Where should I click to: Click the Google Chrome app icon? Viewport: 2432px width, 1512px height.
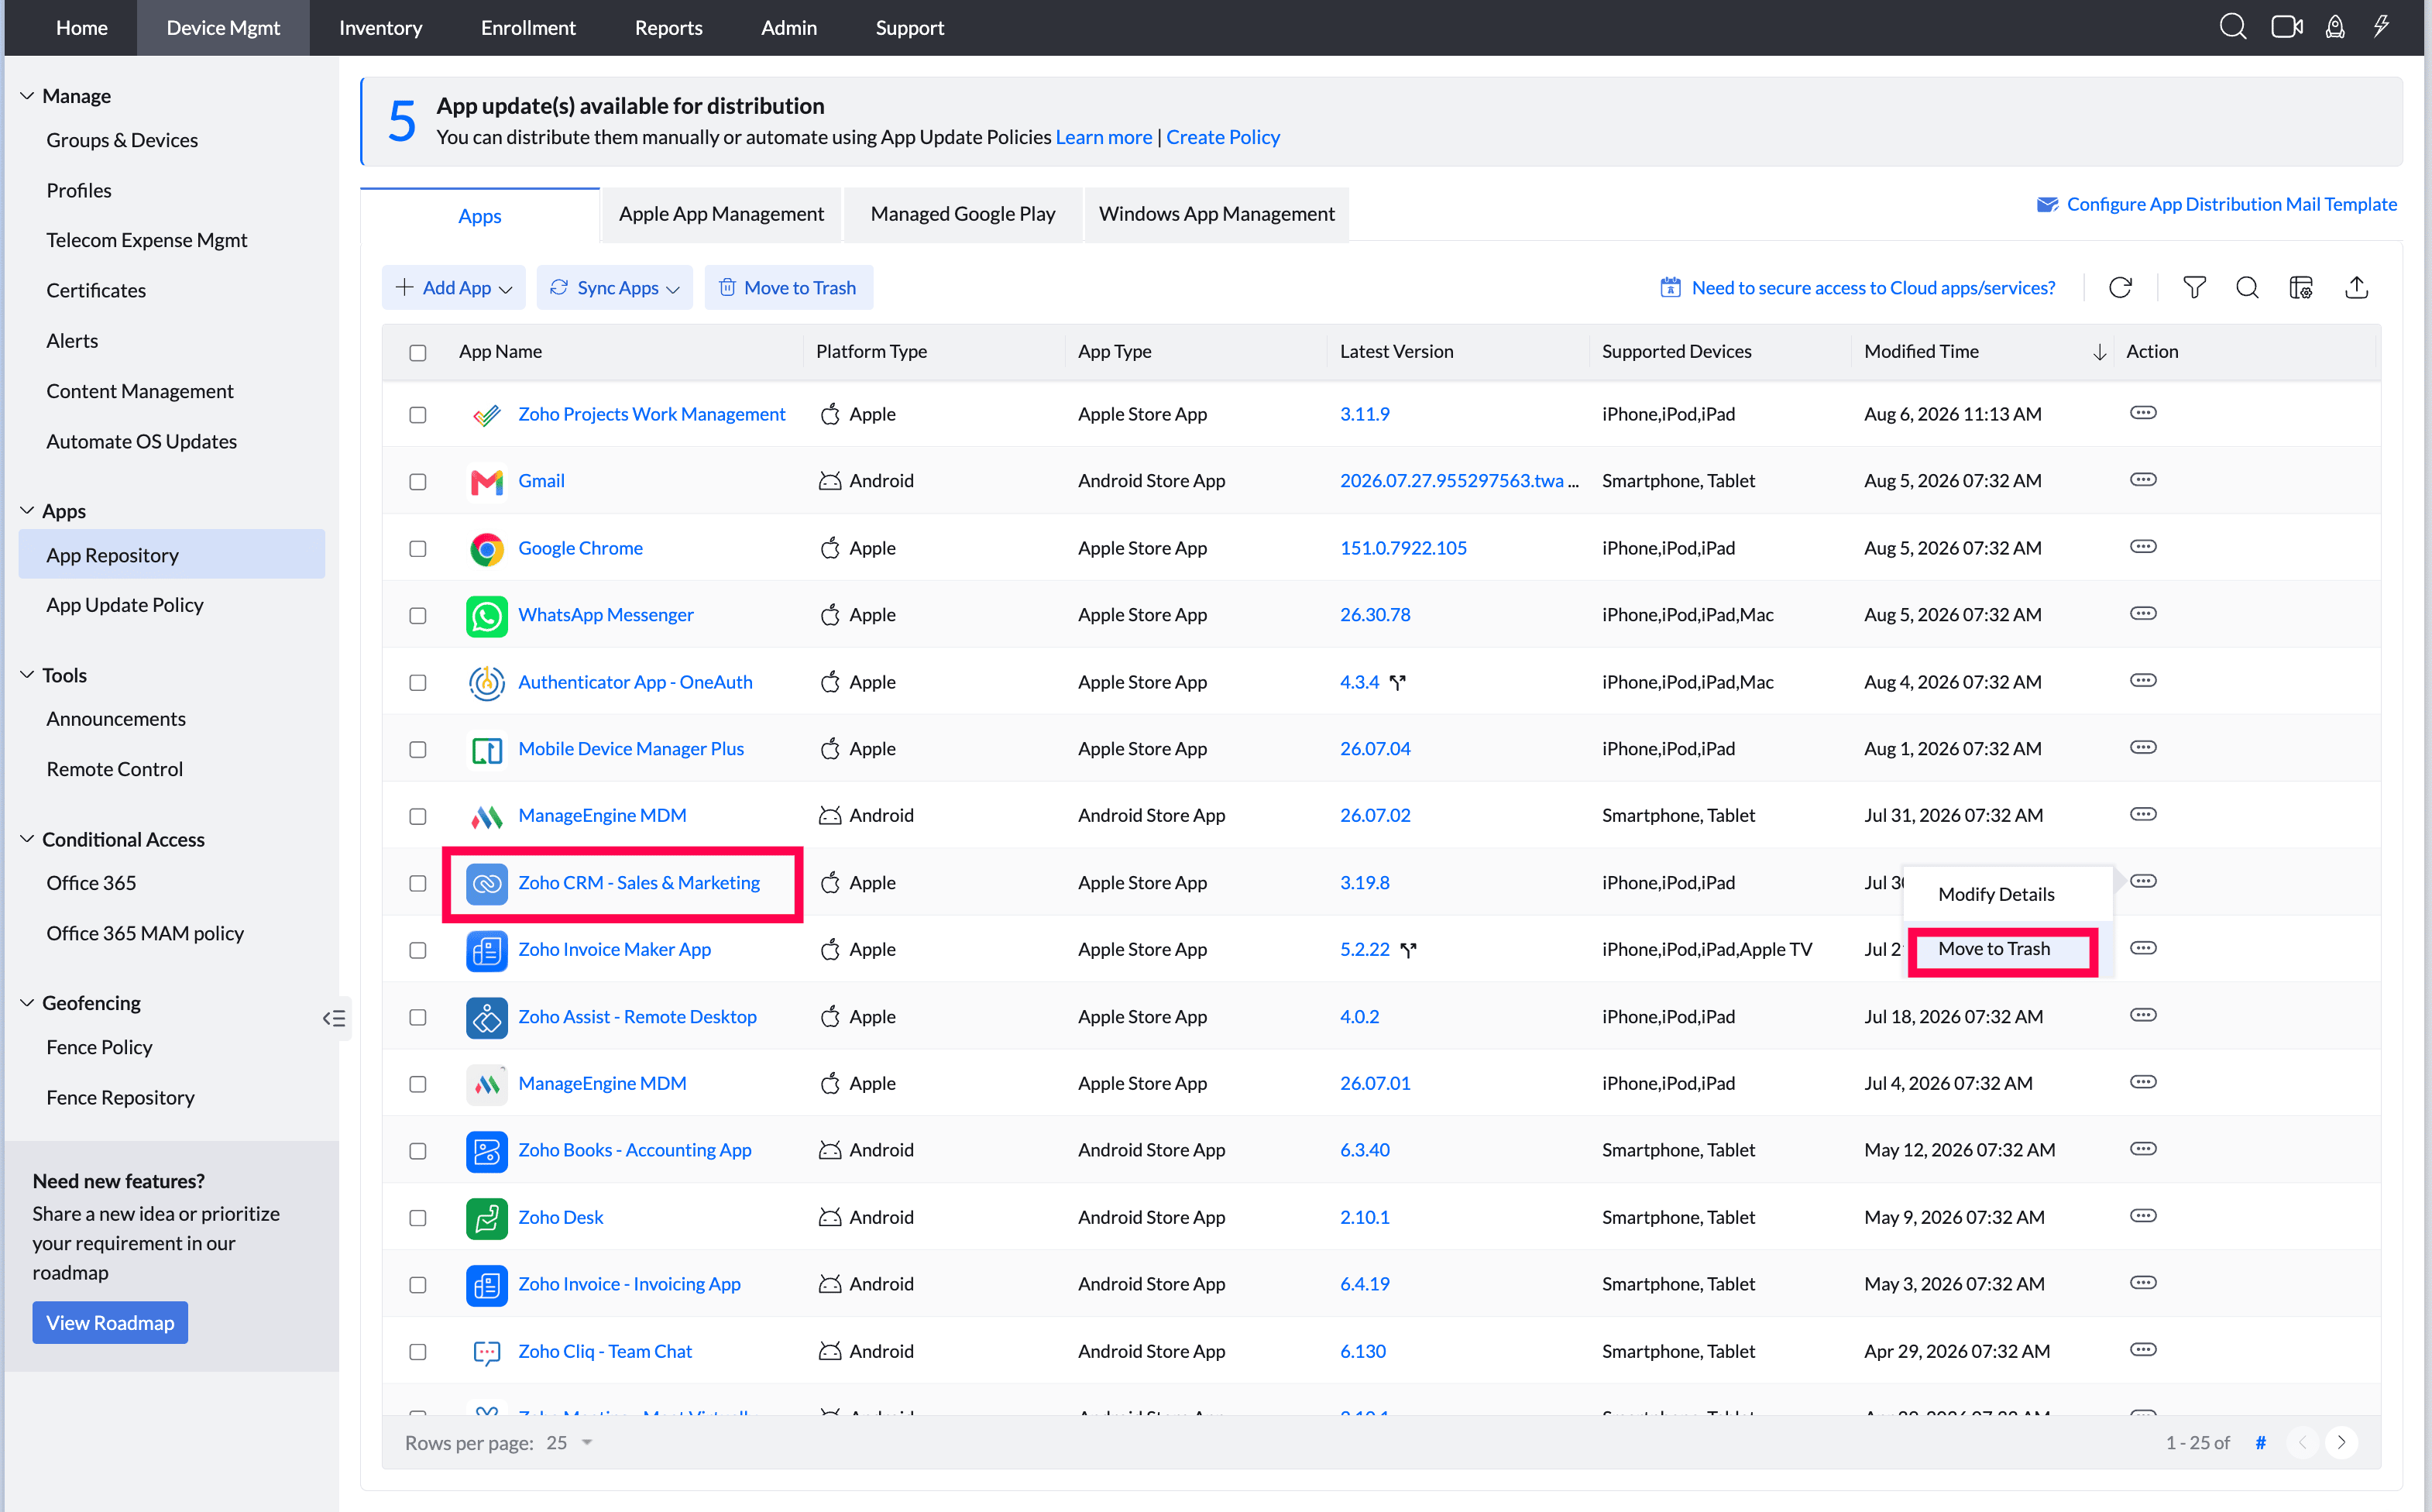point(487,549)
